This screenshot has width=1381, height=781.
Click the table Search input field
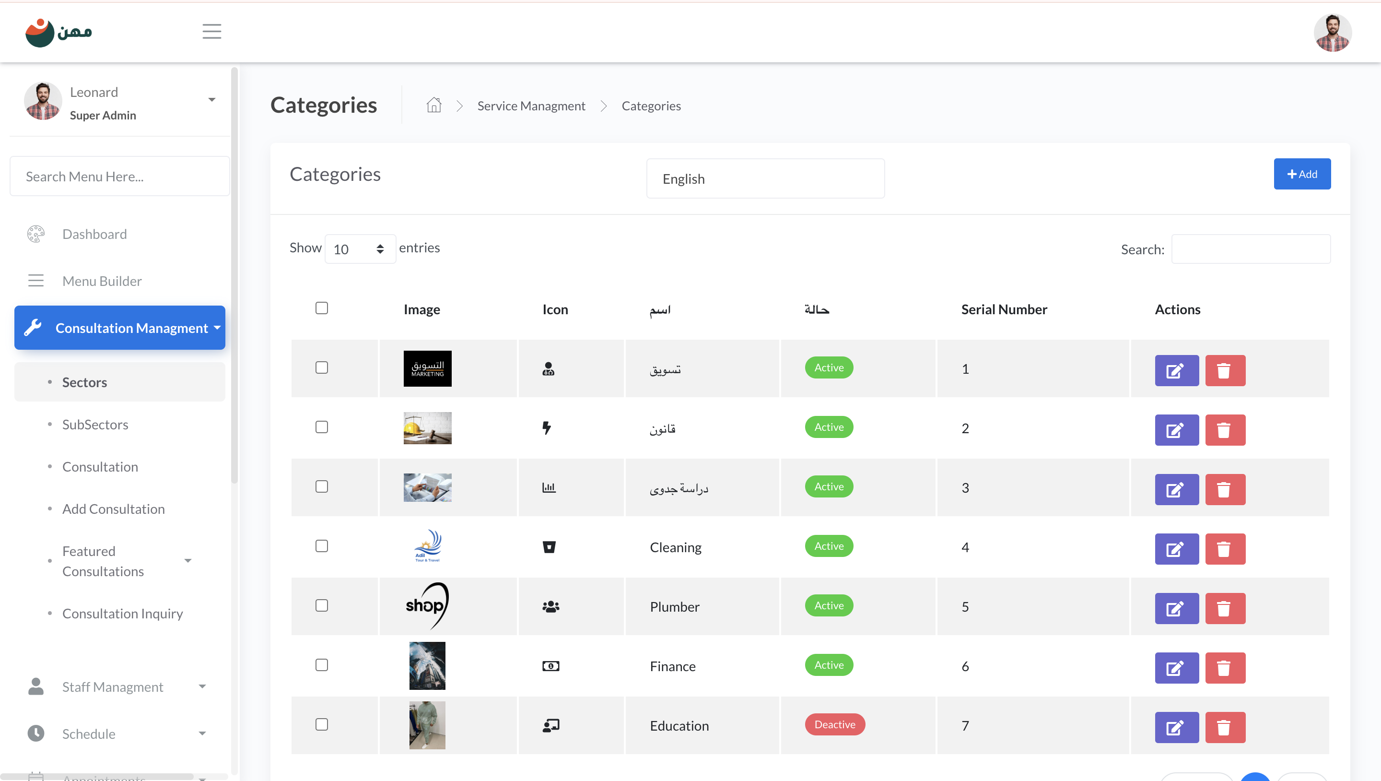[x=1250, y=249]
